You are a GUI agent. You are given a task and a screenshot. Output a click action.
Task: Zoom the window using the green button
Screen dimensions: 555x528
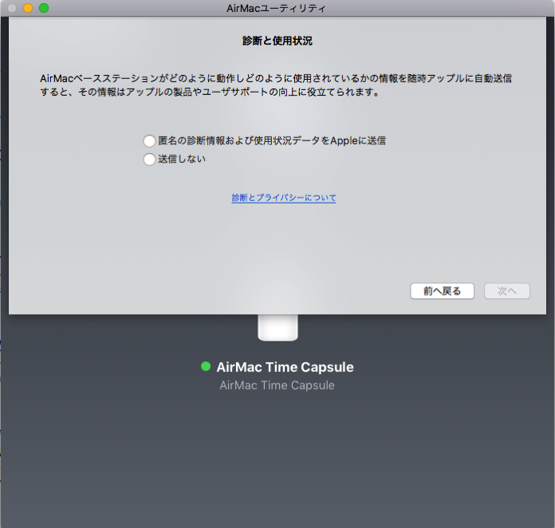tap(44, 8)
